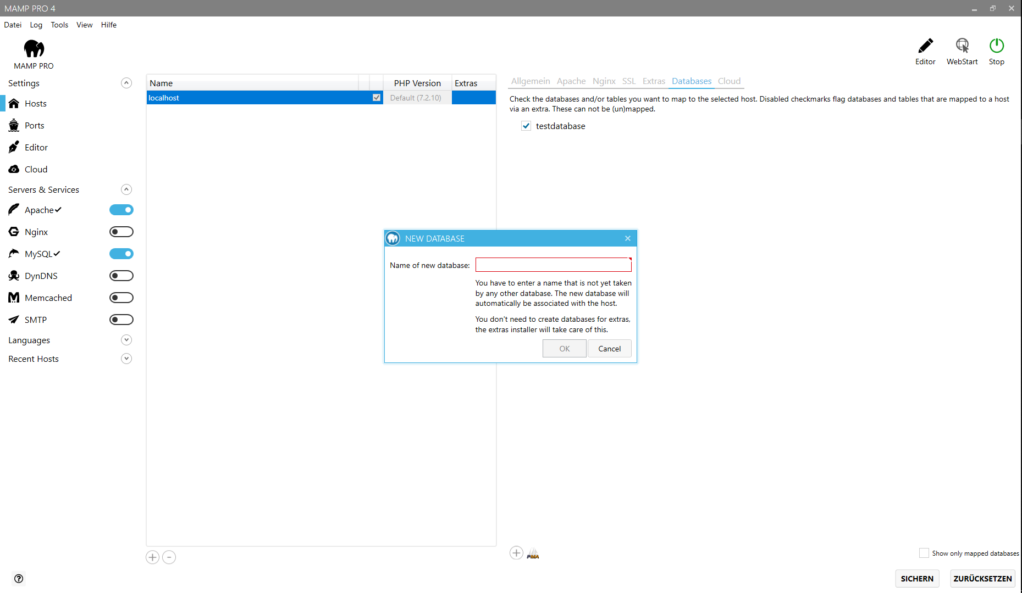Click the ZURÜCKSETZEN button
Viewport: 1022px width, 593px height.
982,579
